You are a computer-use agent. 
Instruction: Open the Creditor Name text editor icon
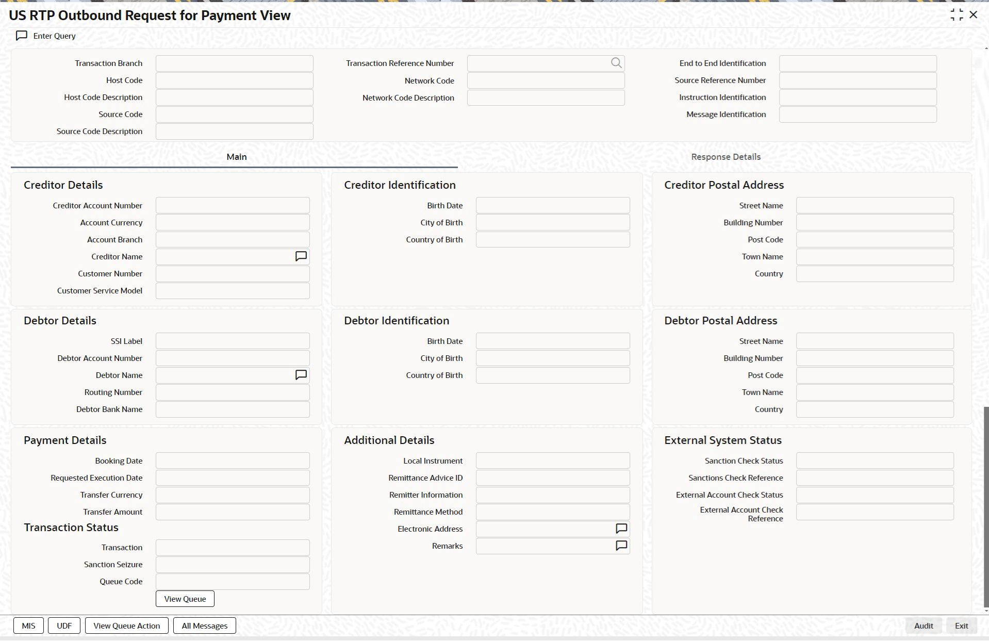coord(301,256)
